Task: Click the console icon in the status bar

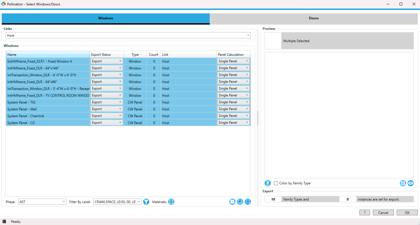Action: point(5,221)
